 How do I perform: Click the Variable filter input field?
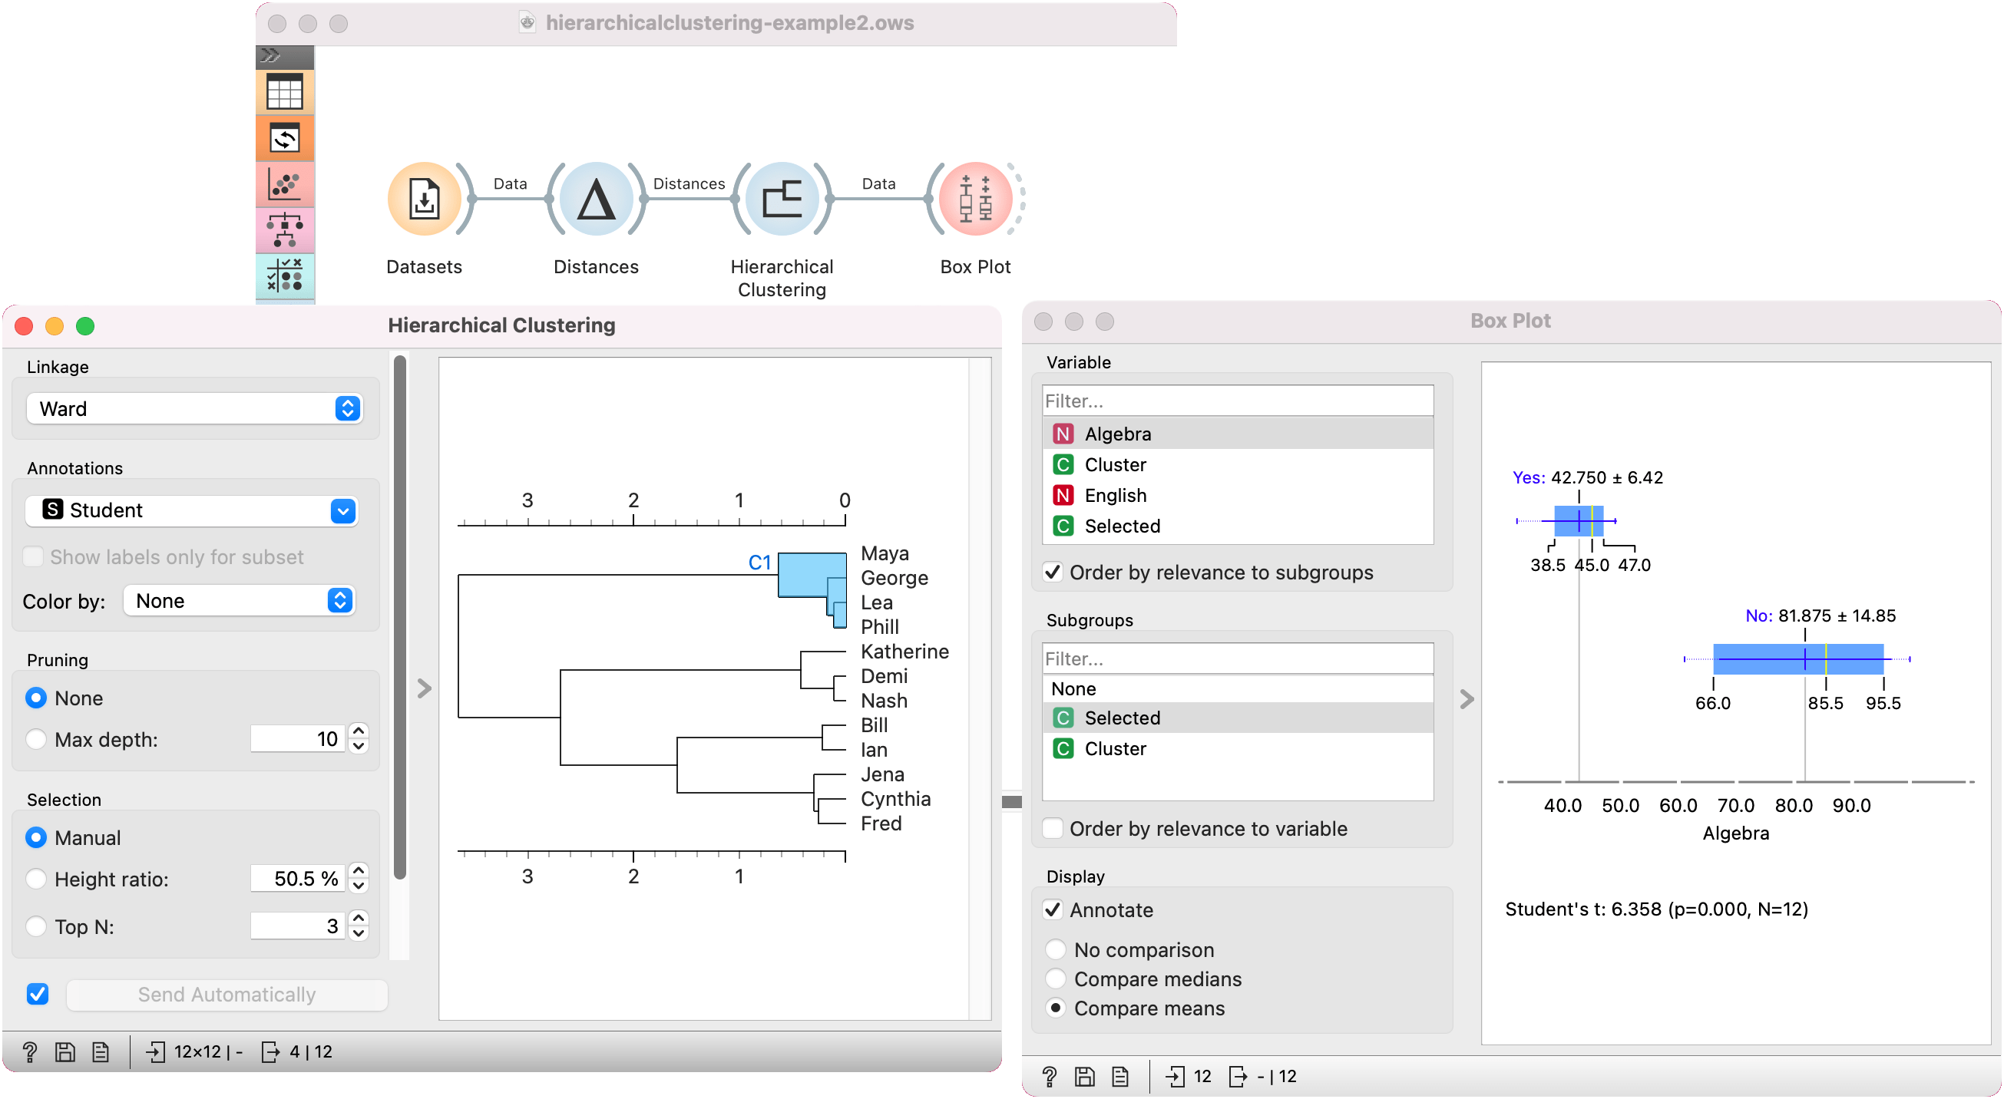point(1237,401)
